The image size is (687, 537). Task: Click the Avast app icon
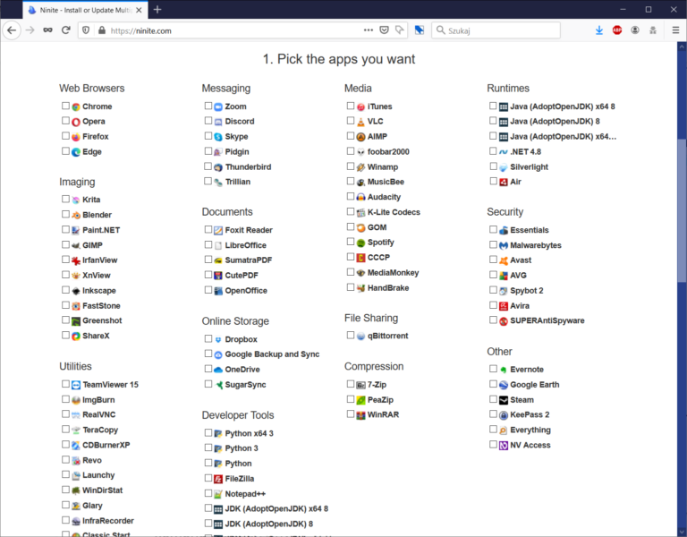[504, 260]
